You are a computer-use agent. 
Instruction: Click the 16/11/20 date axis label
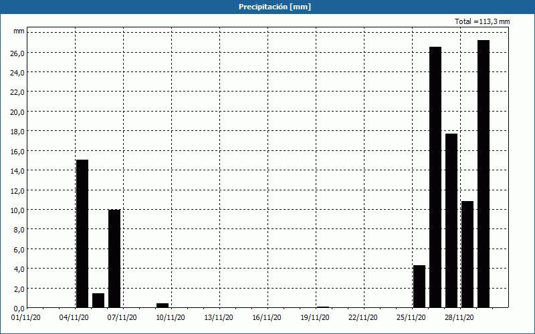[x=267, y=318]
